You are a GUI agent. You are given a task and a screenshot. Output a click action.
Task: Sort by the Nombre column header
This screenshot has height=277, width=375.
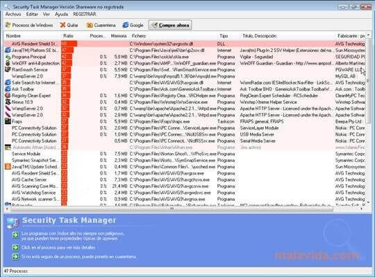(13, 36)
